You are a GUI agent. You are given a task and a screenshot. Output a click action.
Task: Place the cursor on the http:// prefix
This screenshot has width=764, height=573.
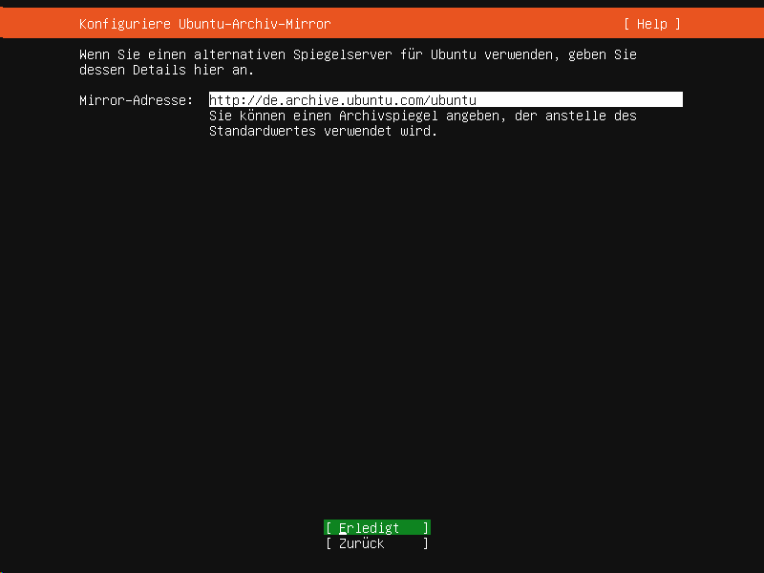click(236, 100)
